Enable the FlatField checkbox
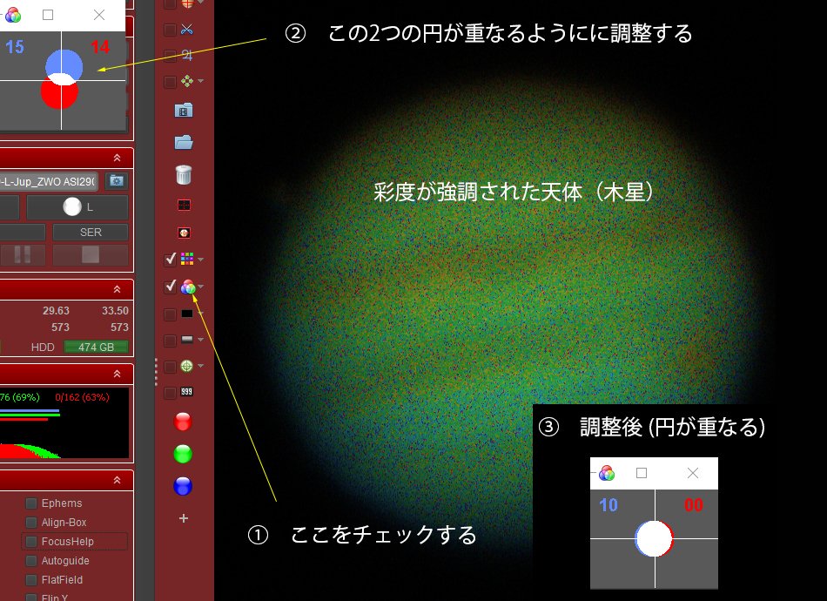Image resolution: width=827 pixels, height=601 pixels. pos(31,580)
